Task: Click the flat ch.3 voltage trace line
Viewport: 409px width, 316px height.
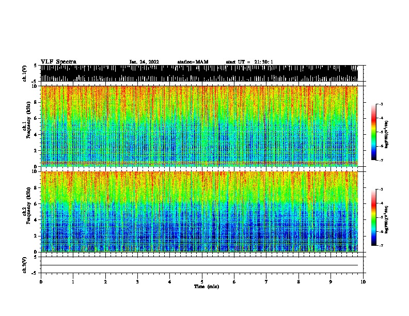Action: pos(199,265)
